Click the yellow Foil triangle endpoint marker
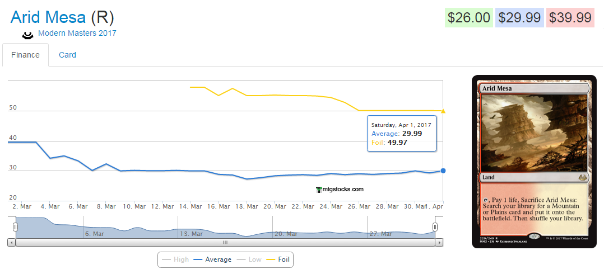The height and width of the screenshot is (274, 604). 443,111
